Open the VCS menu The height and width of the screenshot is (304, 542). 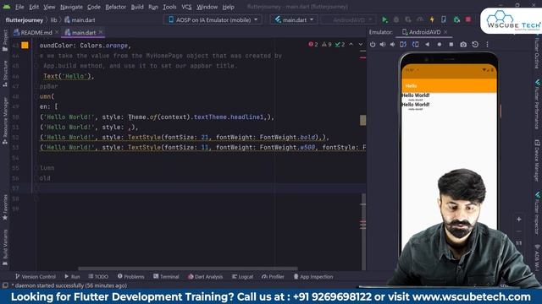[x=186, y=7]
